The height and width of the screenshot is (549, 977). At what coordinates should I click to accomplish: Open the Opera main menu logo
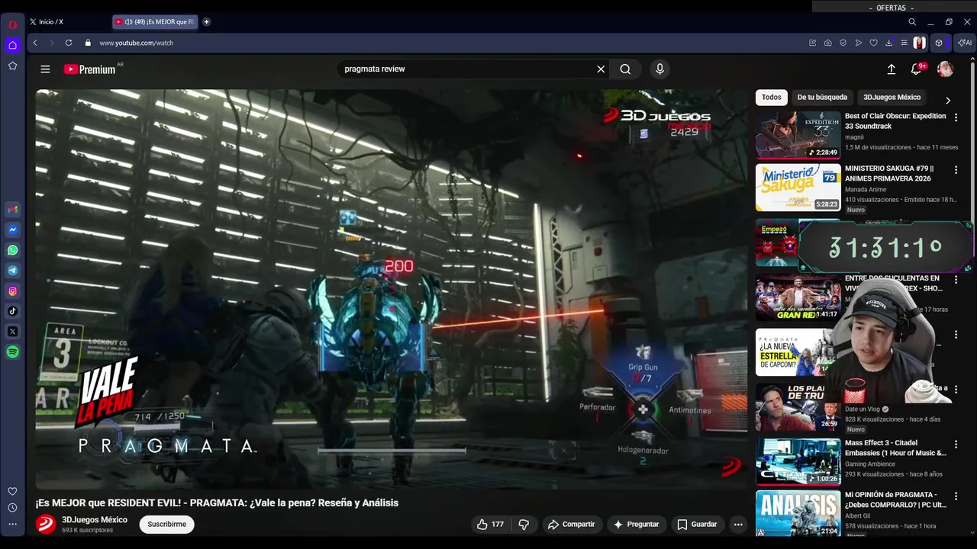[12, 24]
